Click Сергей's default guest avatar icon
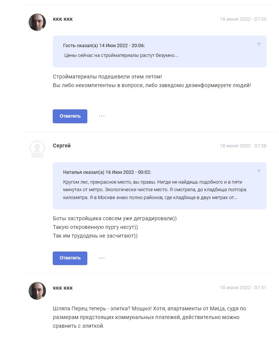Viewport: 279px width, 339px height. (37, 149)
